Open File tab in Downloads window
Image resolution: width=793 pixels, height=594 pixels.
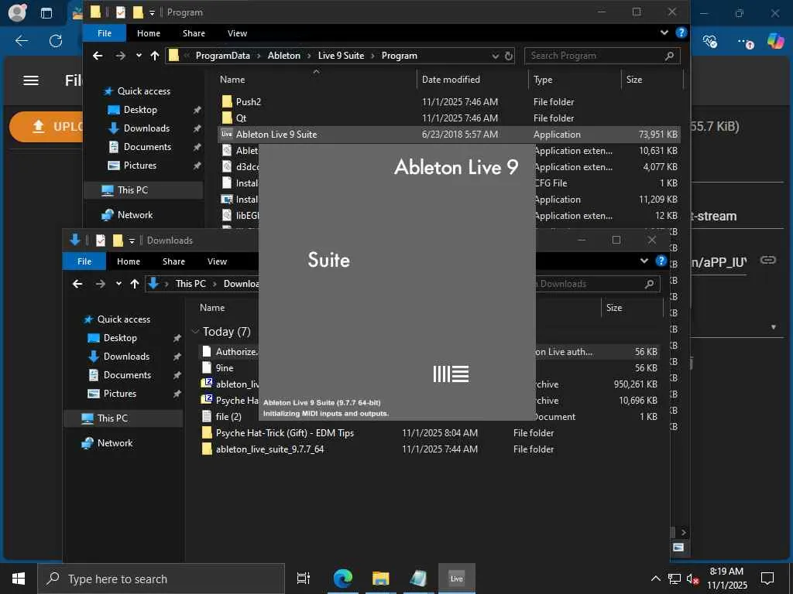click(84, 261)
